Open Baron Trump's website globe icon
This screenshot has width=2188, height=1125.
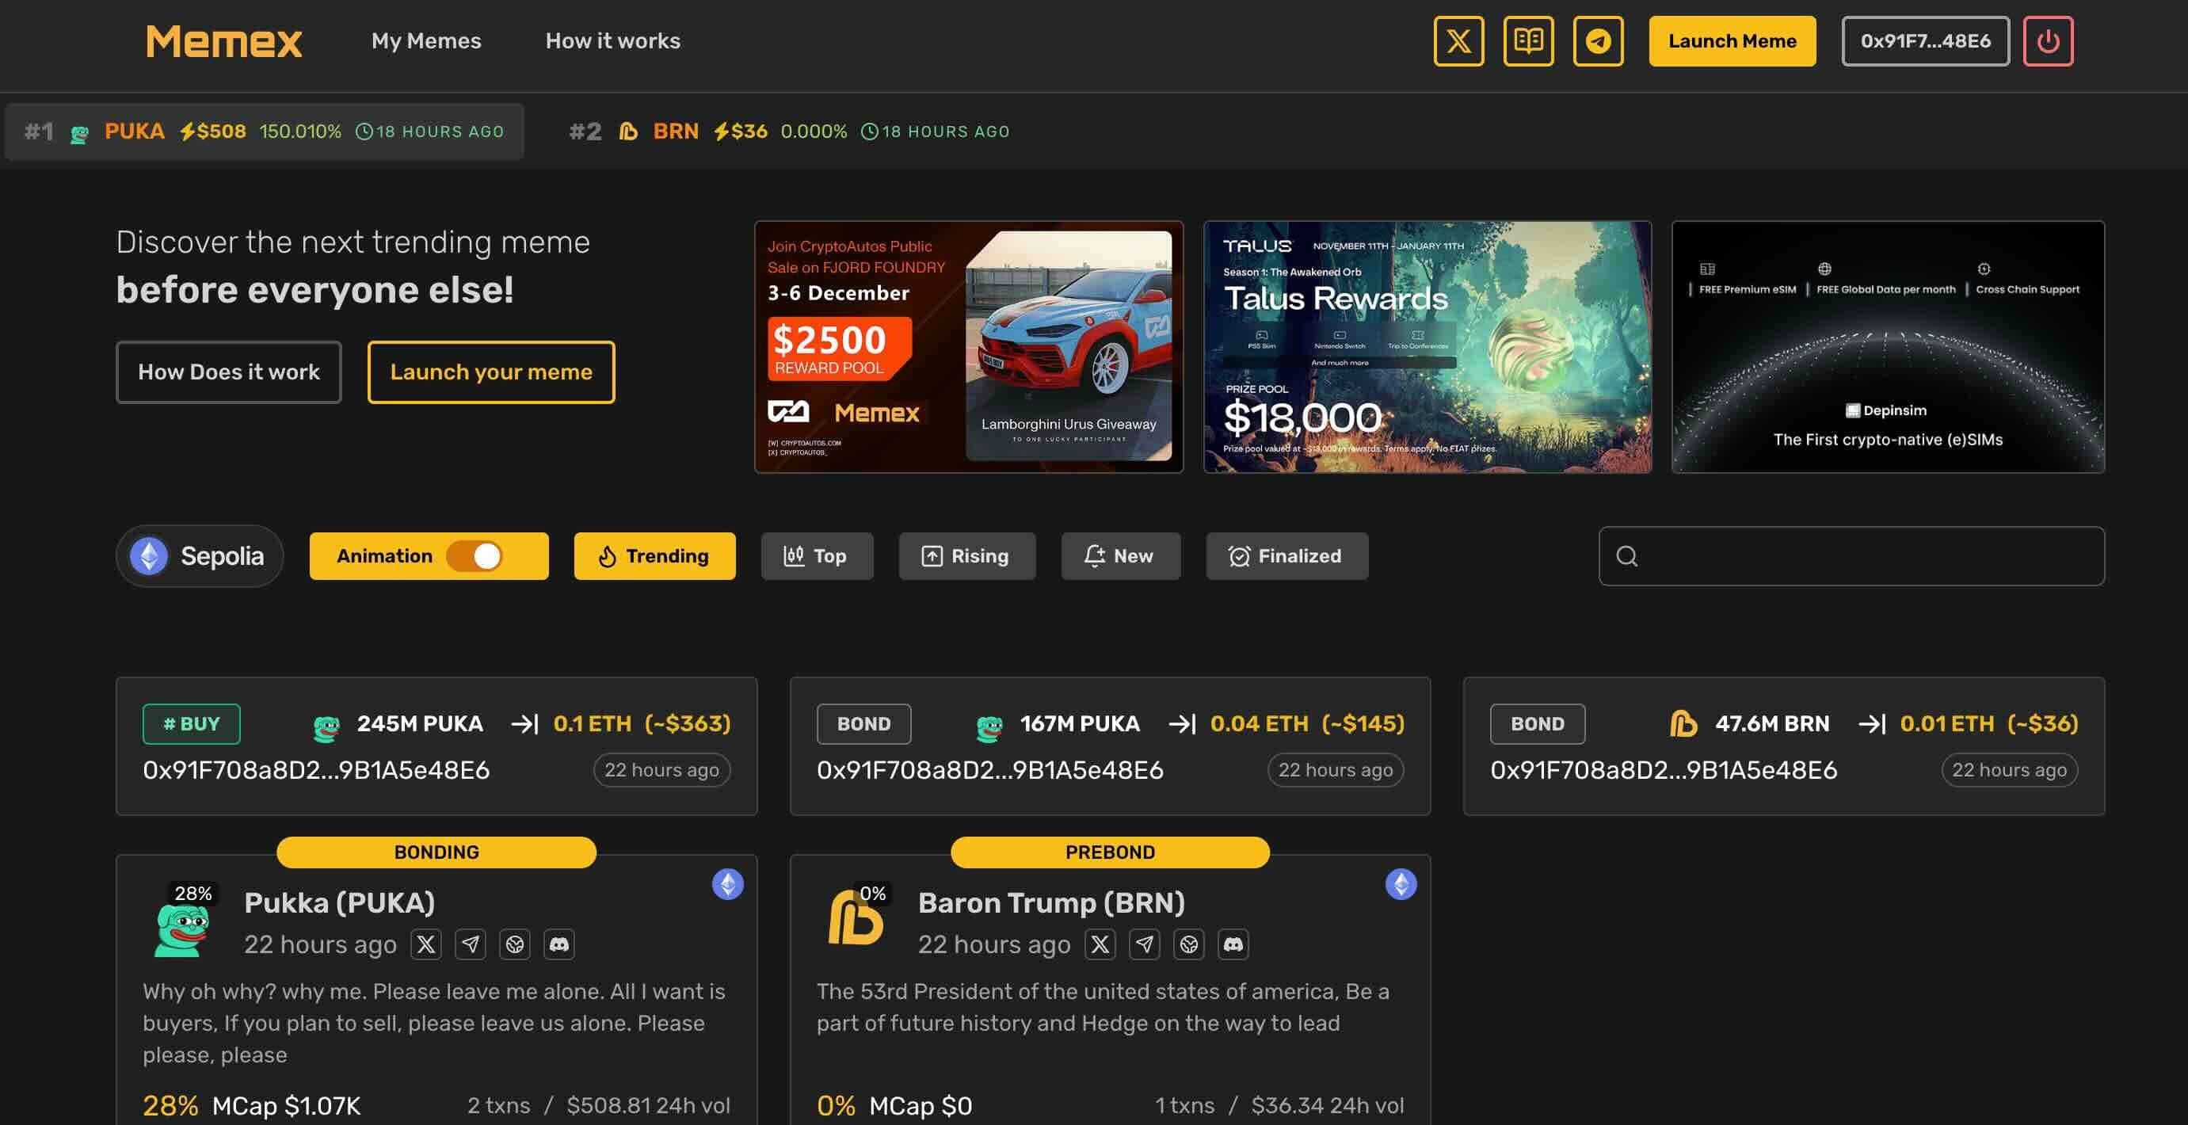pos(1190,944)
